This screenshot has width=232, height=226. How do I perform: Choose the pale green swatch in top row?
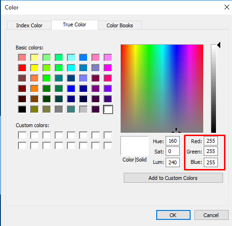click(x=47, y=57)
